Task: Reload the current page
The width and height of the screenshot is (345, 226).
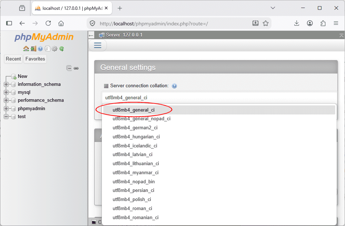Action: click(48, 23)
